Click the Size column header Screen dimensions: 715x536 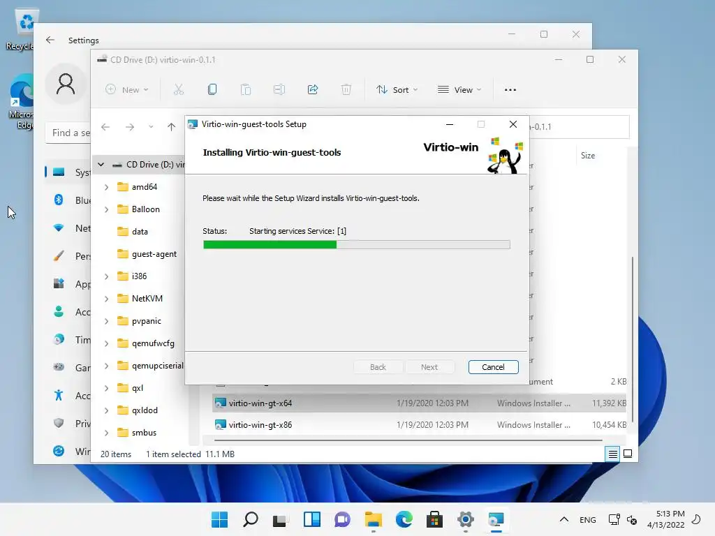coord(588,156)
